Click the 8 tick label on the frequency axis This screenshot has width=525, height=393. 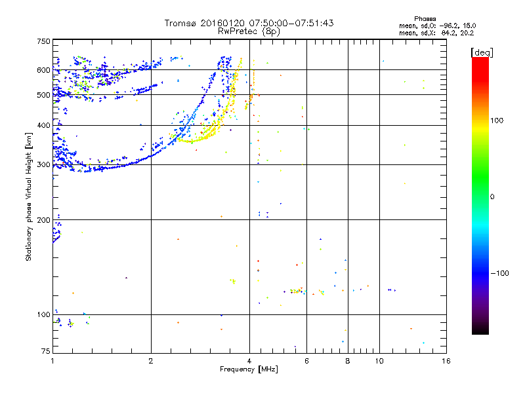pos(348,361)
